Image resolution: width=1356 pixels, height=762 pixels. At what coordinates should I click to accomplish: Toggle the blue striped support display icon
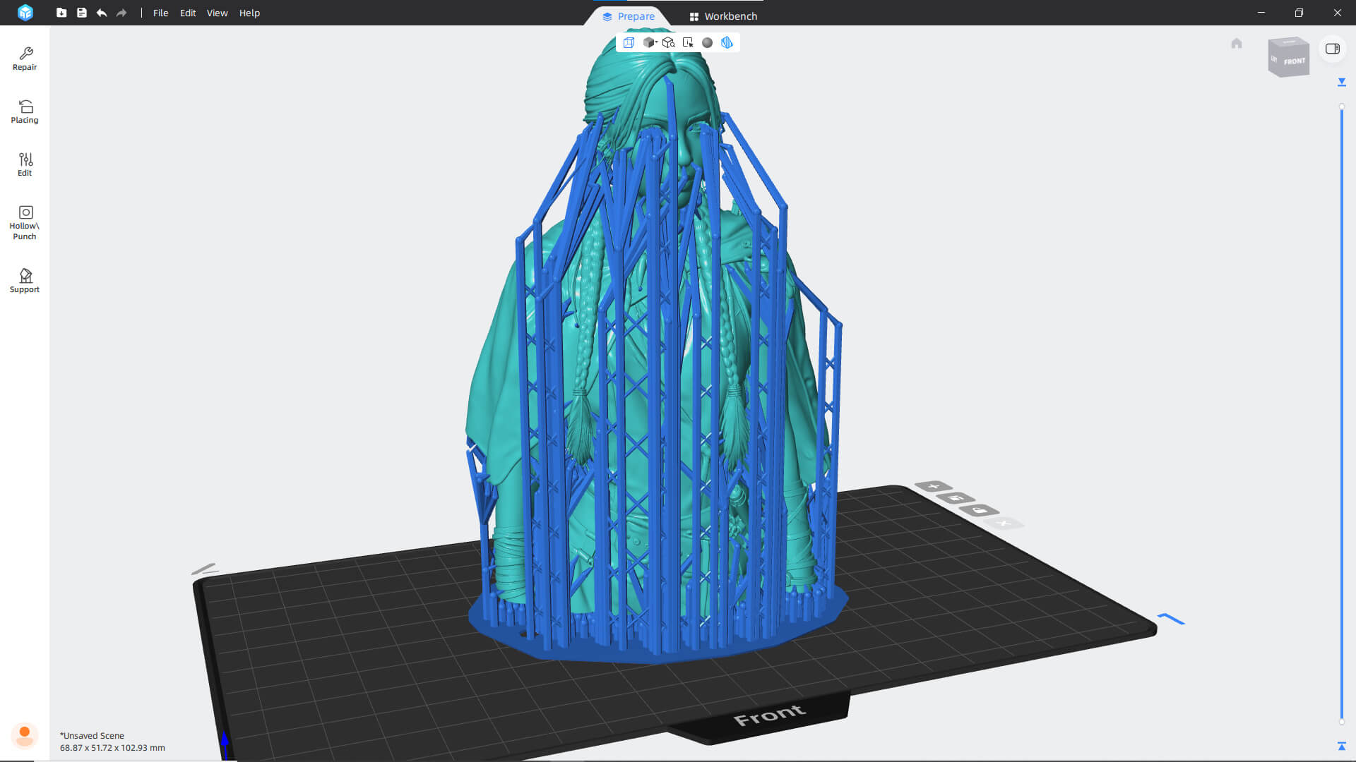(727, 42)
